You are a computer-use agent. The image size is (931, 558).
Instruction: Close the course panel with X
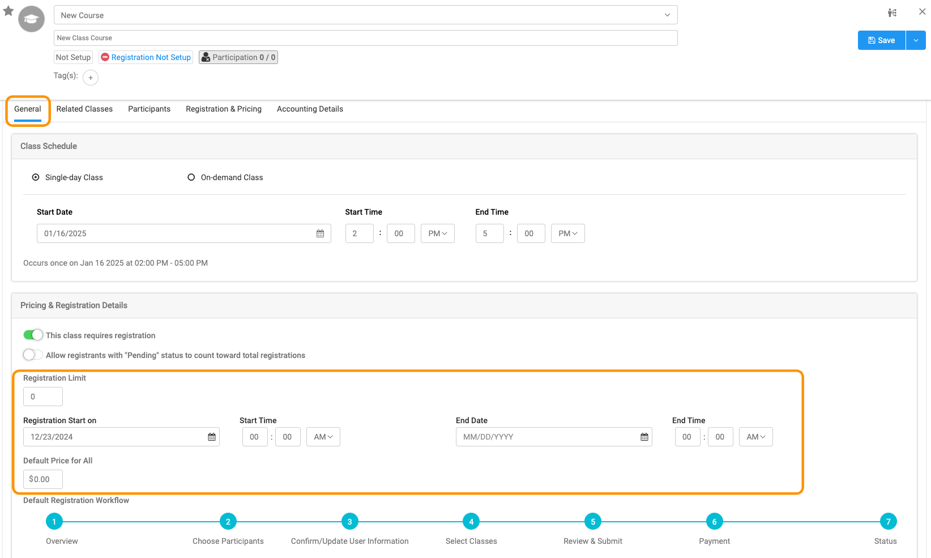(923, 11)
